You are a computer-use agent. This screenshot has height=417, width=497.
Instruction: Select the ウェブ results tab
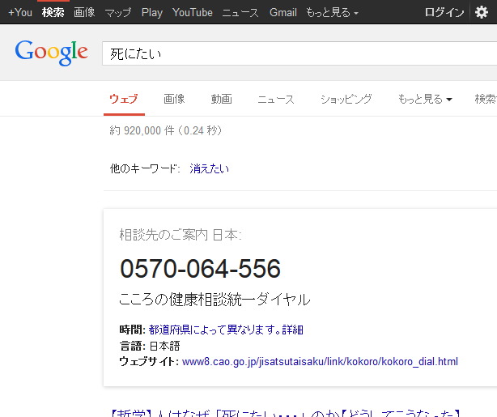(124, 100)
